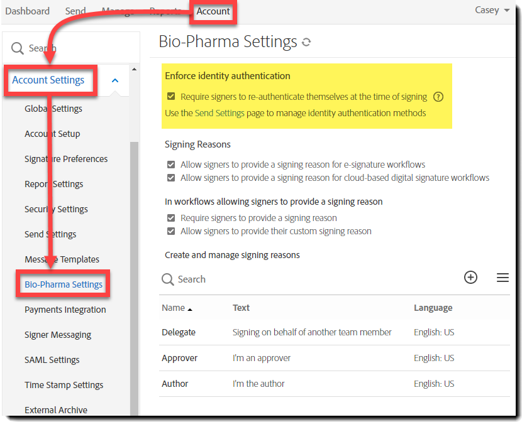Click the Text column header
This screenshot has height=422, width=522.
point(241,308)
